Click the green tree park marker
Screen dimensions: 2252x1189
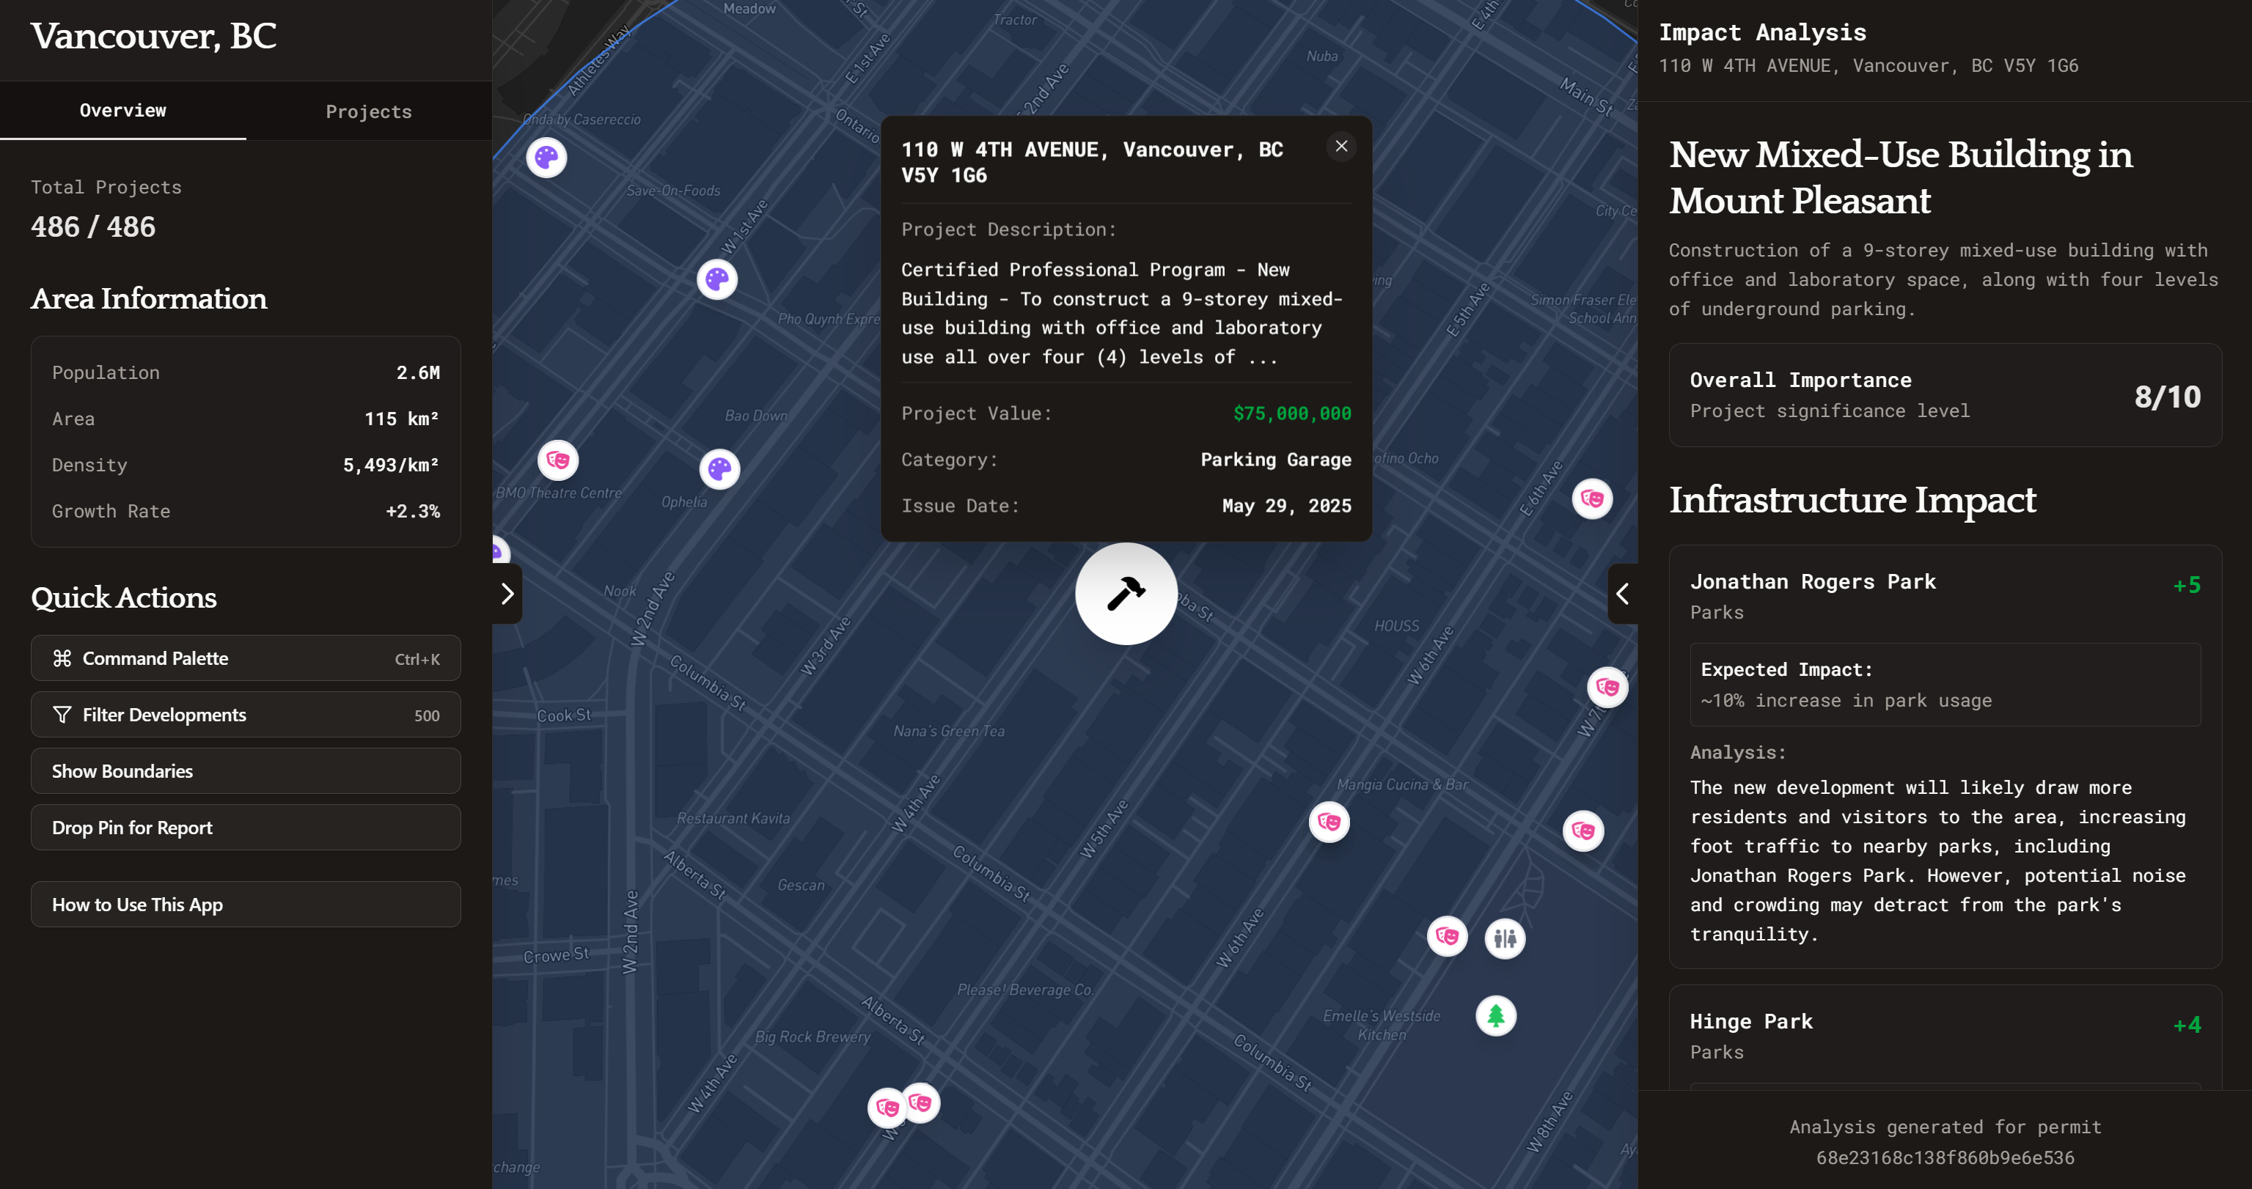(1495, 1016)
